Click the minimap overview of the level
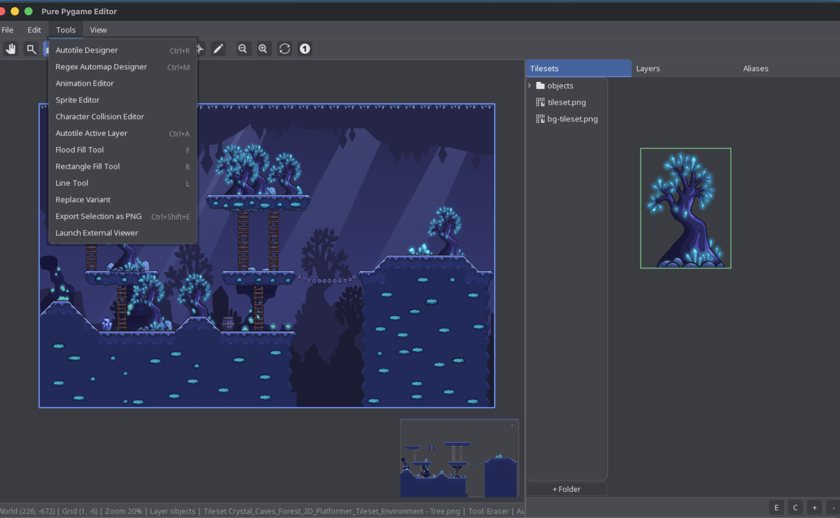This screenshot has height=518, width=840. click(459, 458)
